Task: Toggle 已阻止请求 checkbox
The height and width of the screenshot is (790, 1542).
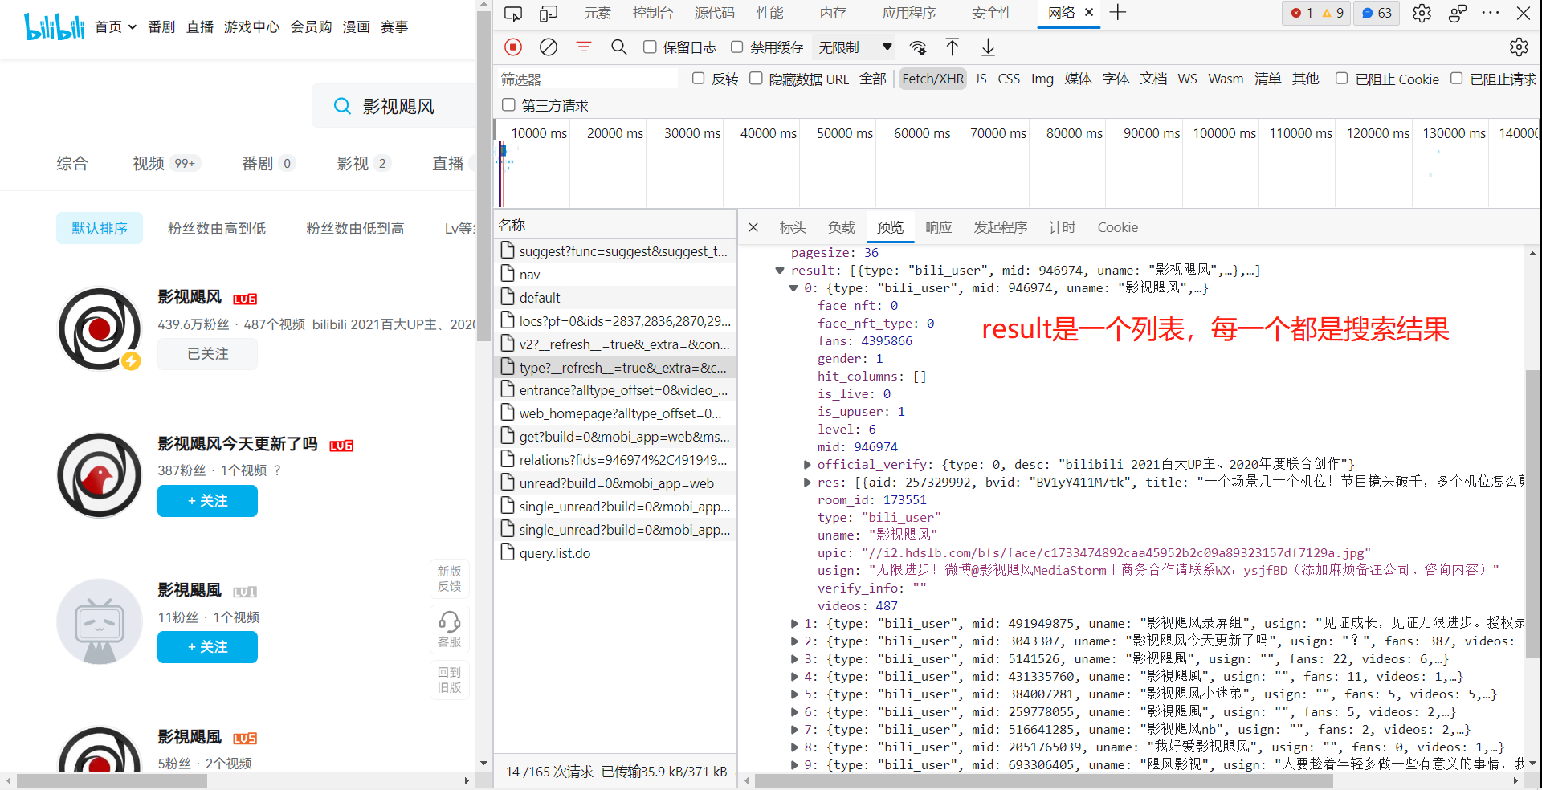Action: (x=1456, y=79)
